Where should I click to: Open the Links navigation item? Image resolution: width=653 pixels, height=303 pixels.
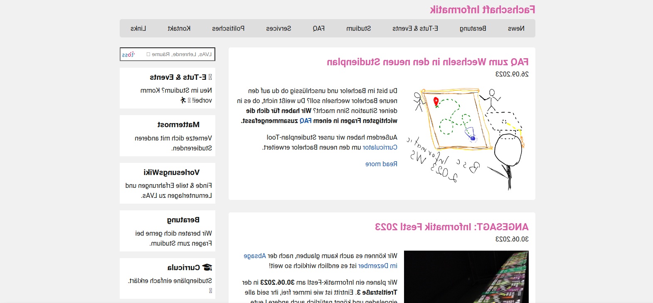[x=138, y=28]
